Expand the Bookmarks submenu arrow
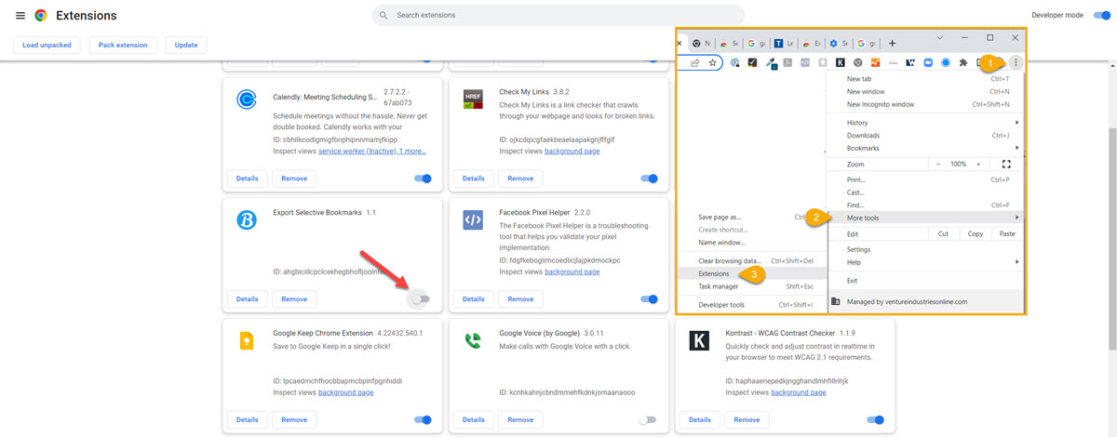Screen dimensions: 1117x437 (1016, 148)
